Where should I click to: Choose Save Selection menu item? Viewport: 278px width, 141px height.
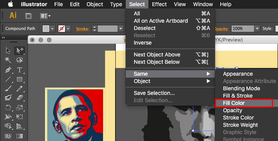(x=170, y=93)
